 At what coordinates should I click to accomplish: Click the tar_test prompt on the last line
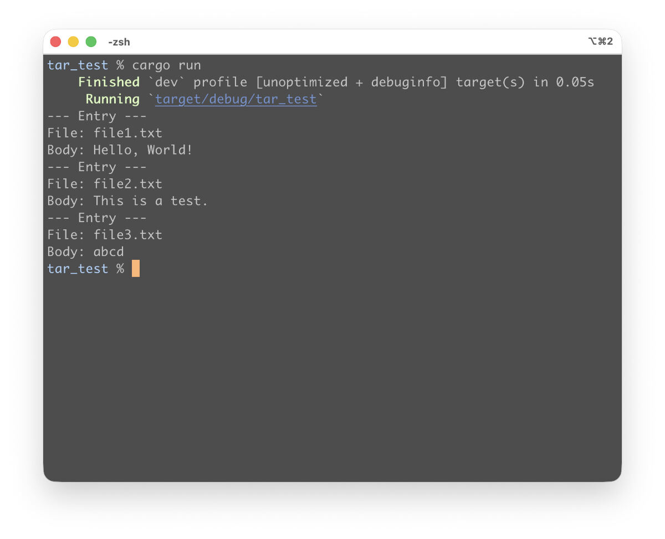[x=78, y=269]
